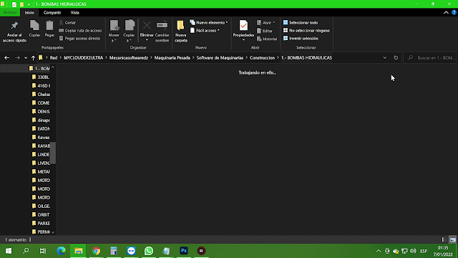This screenshot has width=458, height=258.
Task: Open the Copiar a menu
Action: coord(129,32)
